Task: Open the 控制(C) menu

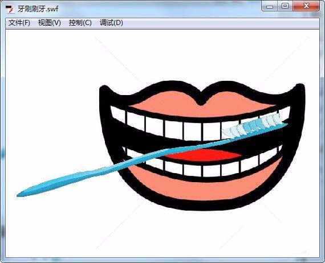Action: click(x=80, y=23)
